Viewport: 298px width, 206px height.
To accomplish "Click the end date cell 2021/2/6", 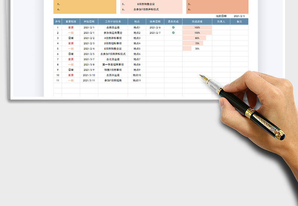I will (155, 27).
